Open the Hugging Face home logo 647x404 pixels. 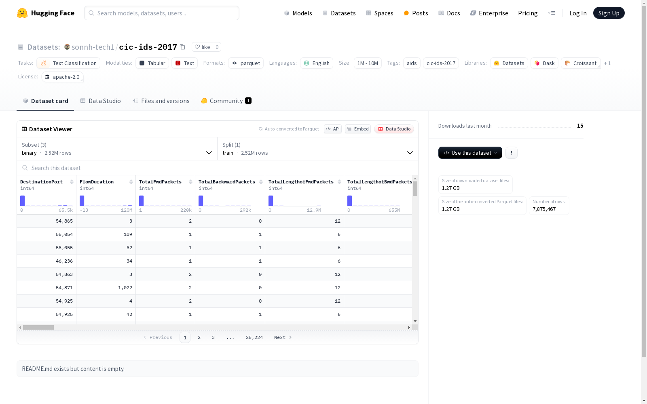pyautogui.click(x=46, y=13)
